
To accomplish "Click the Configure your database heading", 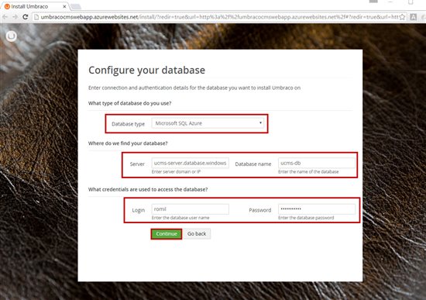I will coord(146,71).
